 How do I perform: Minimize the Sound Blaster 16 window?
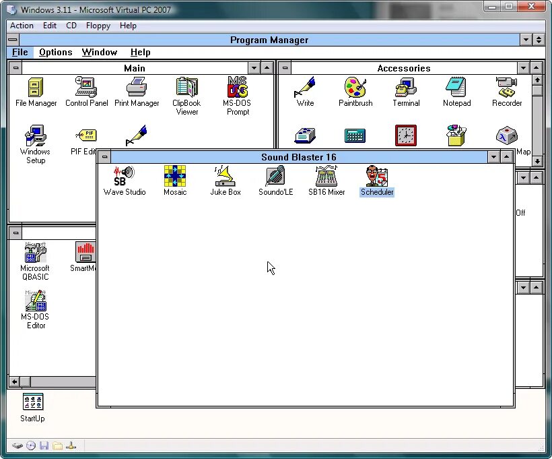493,157
